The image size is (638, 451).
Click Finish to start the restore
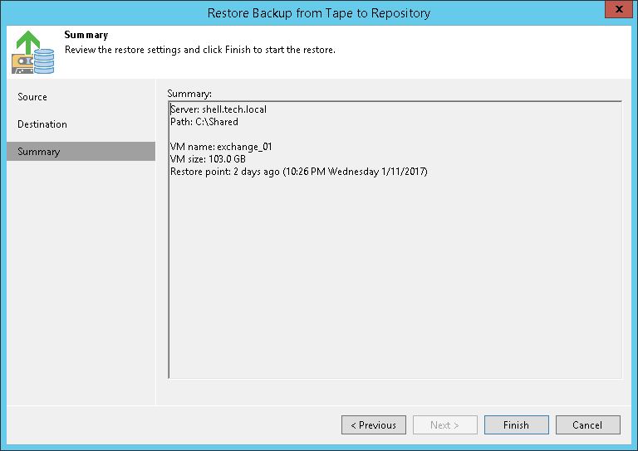[516, 425]
